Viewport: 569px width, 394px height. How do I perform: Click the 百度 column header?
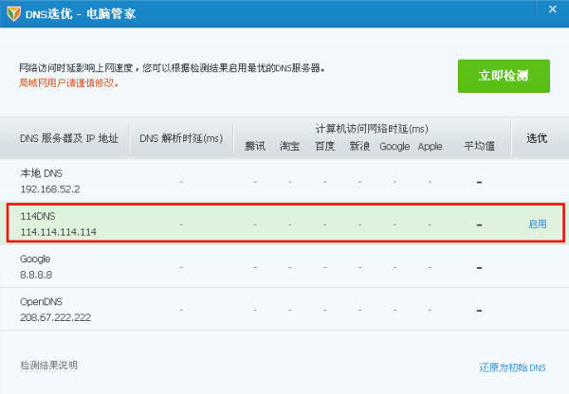click(x=324, y=146)
